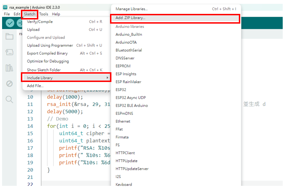Click the rsa_init code line
The height and width of the screenshot is (190, 305).
tap(79, 104)
